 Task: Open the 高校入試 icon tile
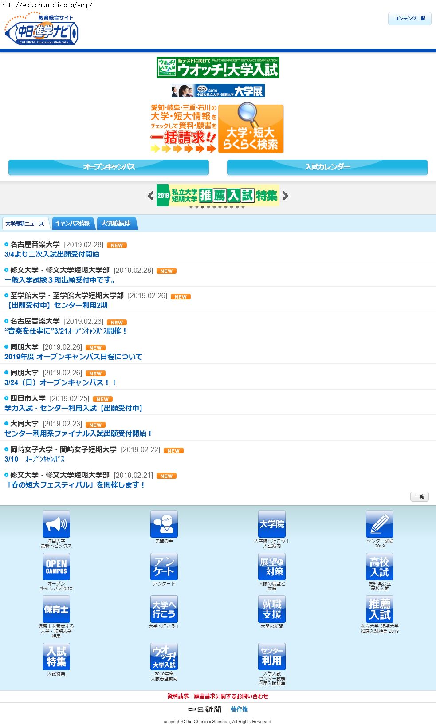379,567
